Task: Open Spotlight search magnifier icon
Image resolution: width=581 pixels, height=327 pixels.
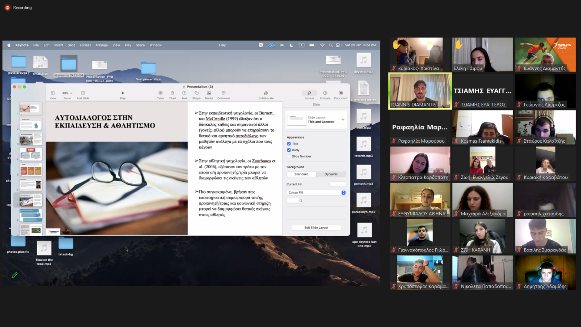Action: [x=331, y=45]
